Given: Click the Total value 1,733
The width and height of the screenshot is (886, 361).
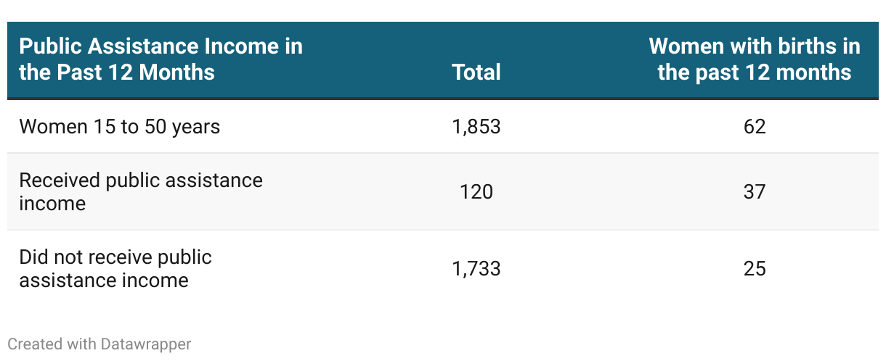Looking at the screenshot, I should 476,269.
